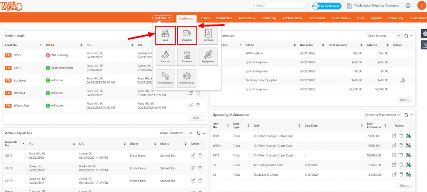Open the Dispatches tab
Screen dimensions: 427x192
[224, 18]
